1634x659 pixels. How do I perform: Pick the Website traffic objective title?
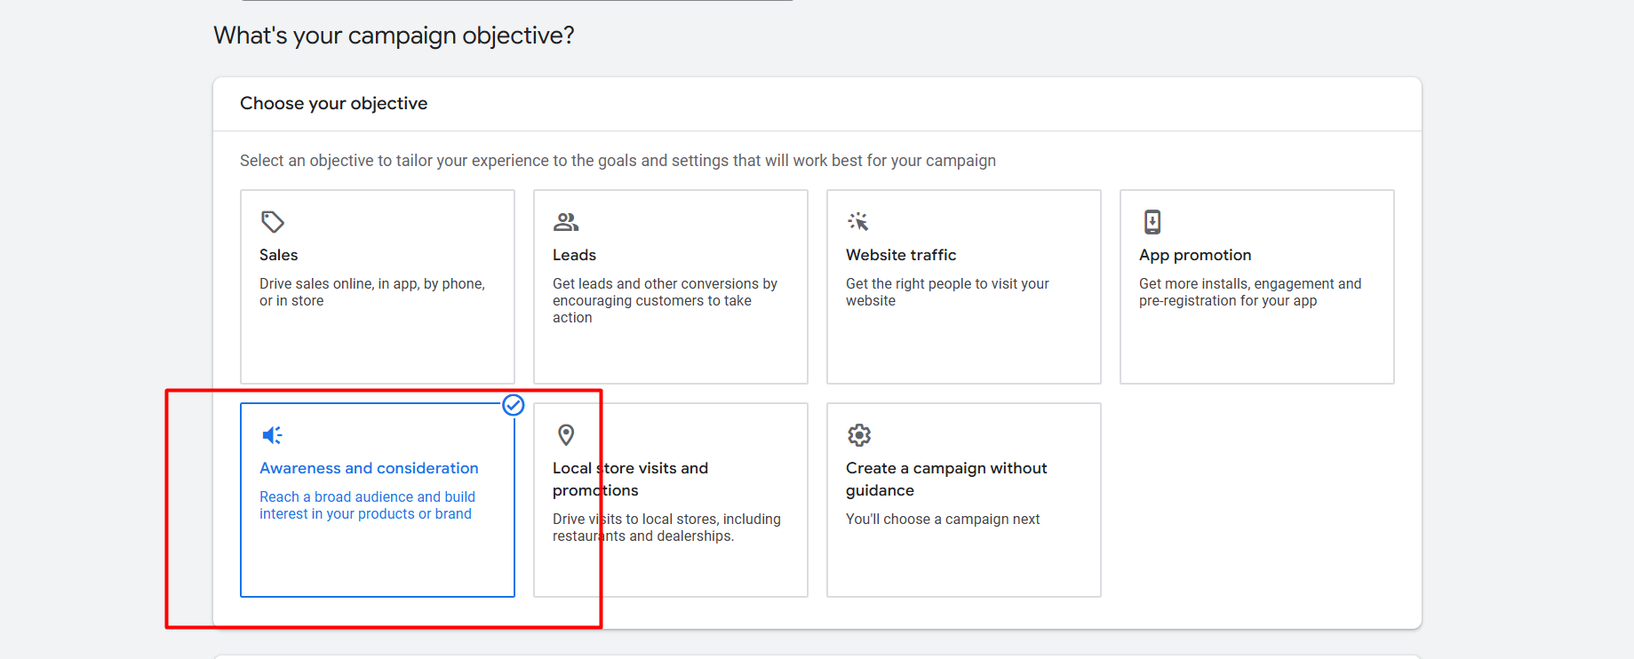[900, 255]
